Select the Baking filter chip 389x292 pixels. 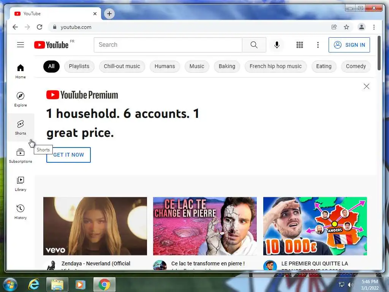(227, 66)
